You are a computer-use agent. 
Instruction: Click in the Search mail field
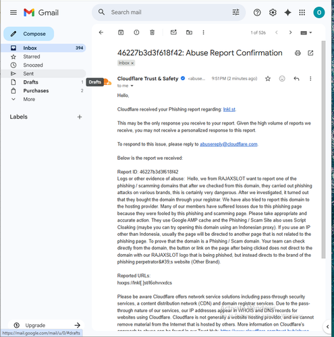coord(169,12)
